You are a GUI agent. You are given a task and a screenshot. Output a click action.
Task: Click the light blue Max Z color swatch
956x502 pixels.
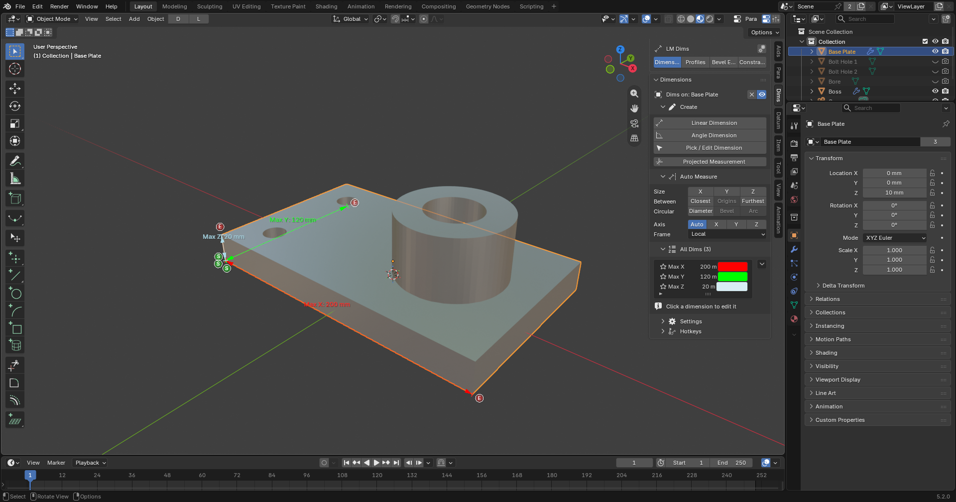732,287
